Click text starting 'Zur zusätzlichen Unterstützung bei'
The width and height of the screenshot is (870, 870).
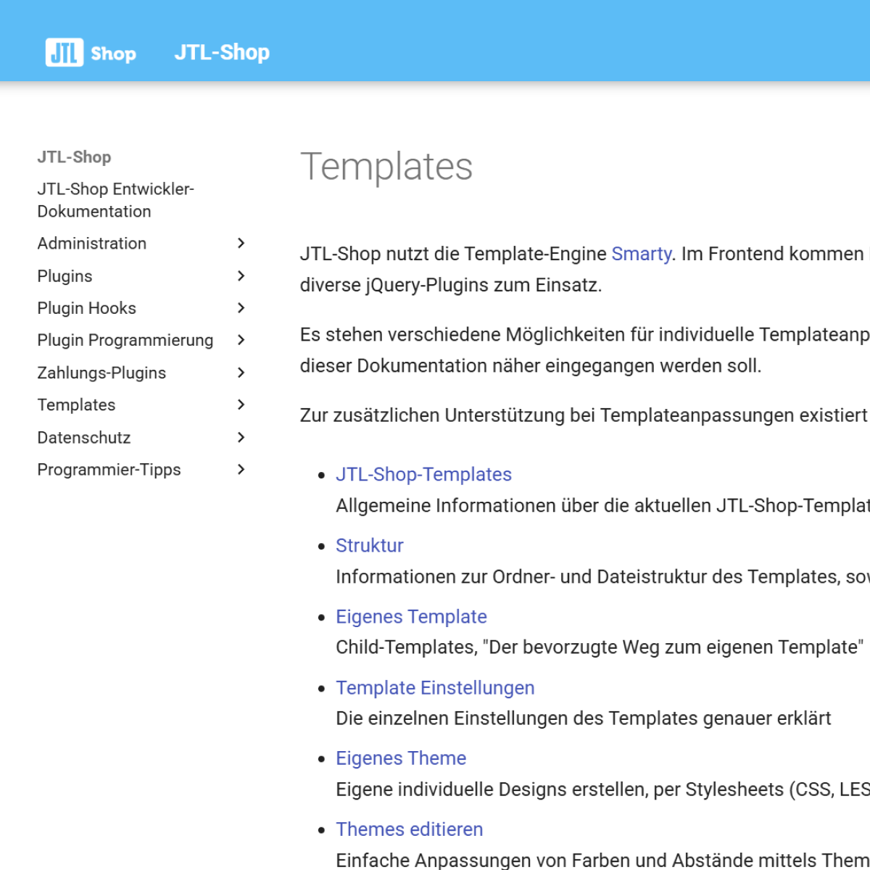pos(584,415)
